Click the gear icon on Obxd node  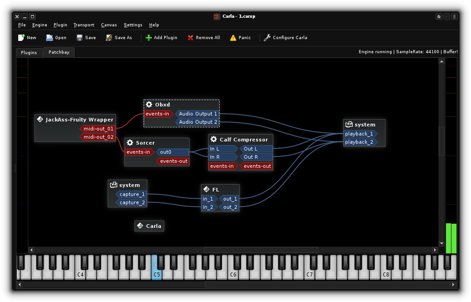click(149, 105)
